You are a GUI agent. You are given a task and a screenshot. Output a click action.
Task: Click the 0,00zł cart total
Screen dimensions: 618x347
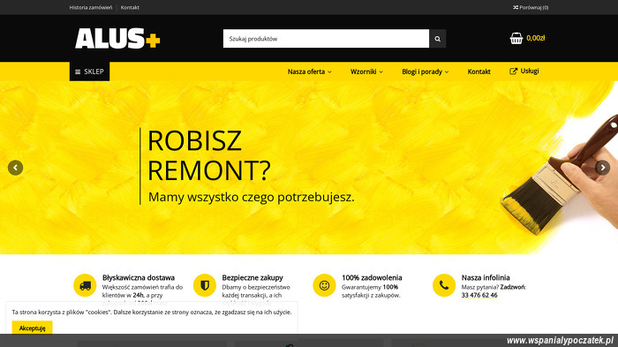pyautogui.click(x=536, y=38)
